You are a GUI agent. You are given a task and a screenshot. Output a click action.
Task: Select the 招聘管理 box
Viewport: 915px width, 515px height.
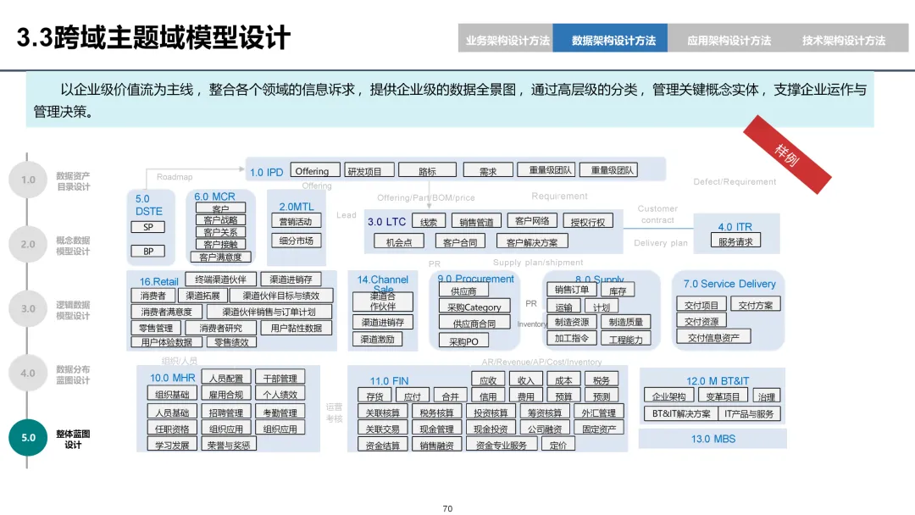(x=226, y=413)
